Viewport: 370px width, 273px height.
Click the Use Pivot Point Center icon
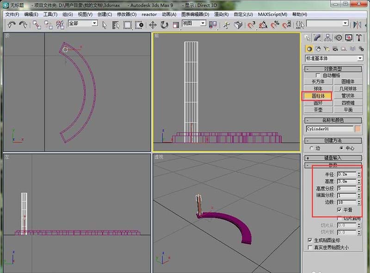[x=213, y=25]
